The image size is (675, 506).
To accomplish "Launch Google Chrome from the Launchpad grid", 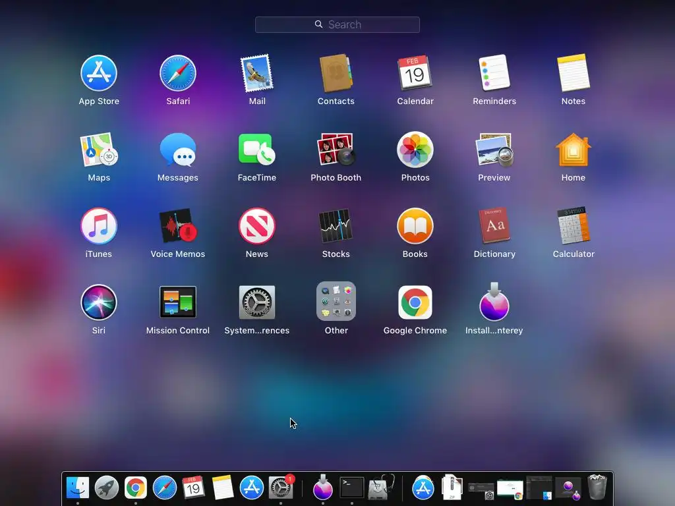I will click(x=415, y=302).
